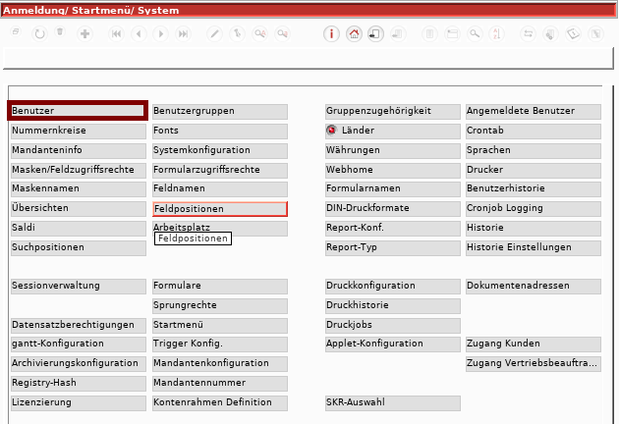Open Druckkonfiguration
Viewport: 619px width, 424px height.
393,287
